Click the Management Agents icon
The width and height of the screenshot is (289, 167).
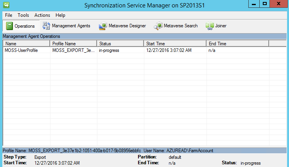pyautogui.click(x=46, y=26)
